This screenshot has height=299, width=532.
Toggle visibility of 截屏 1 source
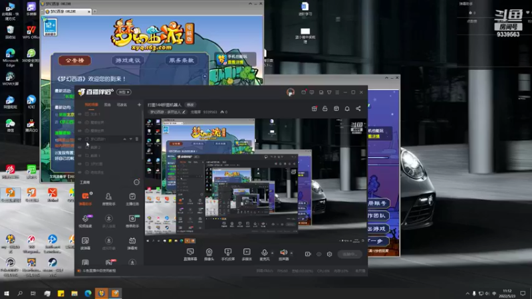[80, 155]
